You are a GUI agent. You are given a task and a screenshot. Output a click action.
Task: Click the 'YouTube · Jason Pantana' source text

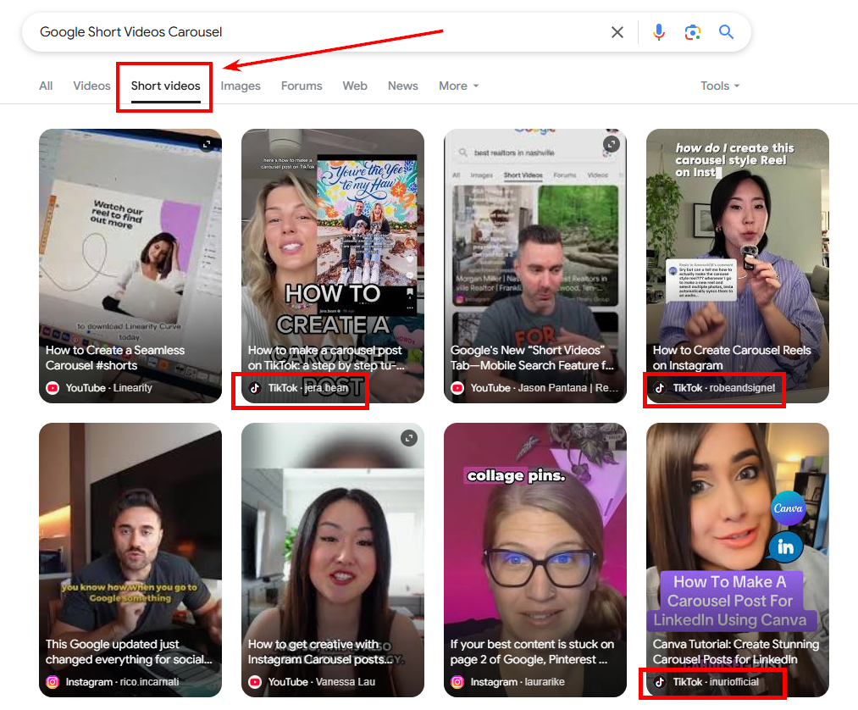(544, 388)
